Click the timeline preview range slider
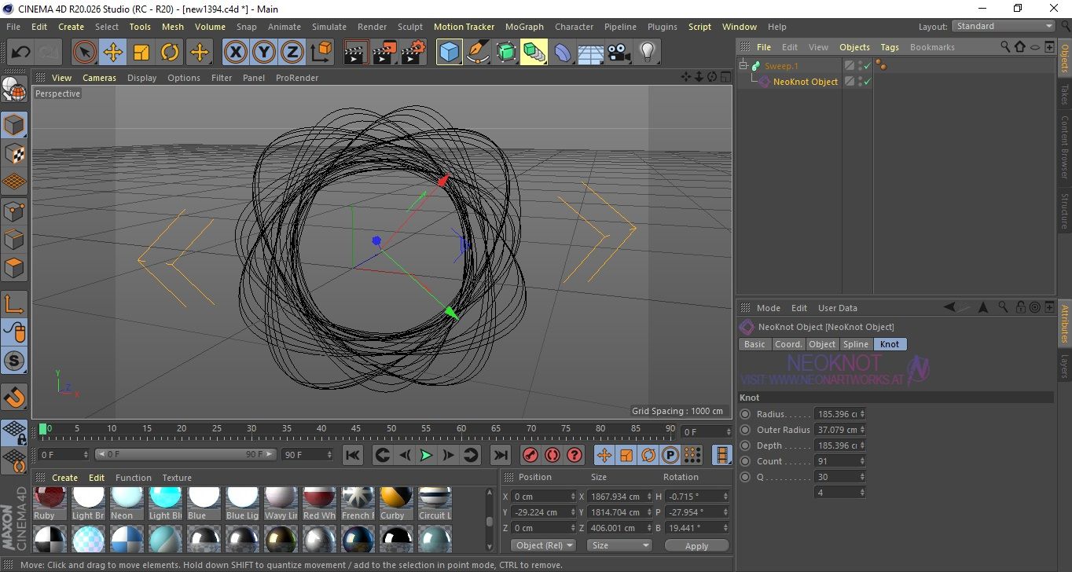Screen dimensions: 1072x572 (x=186, y=454)
